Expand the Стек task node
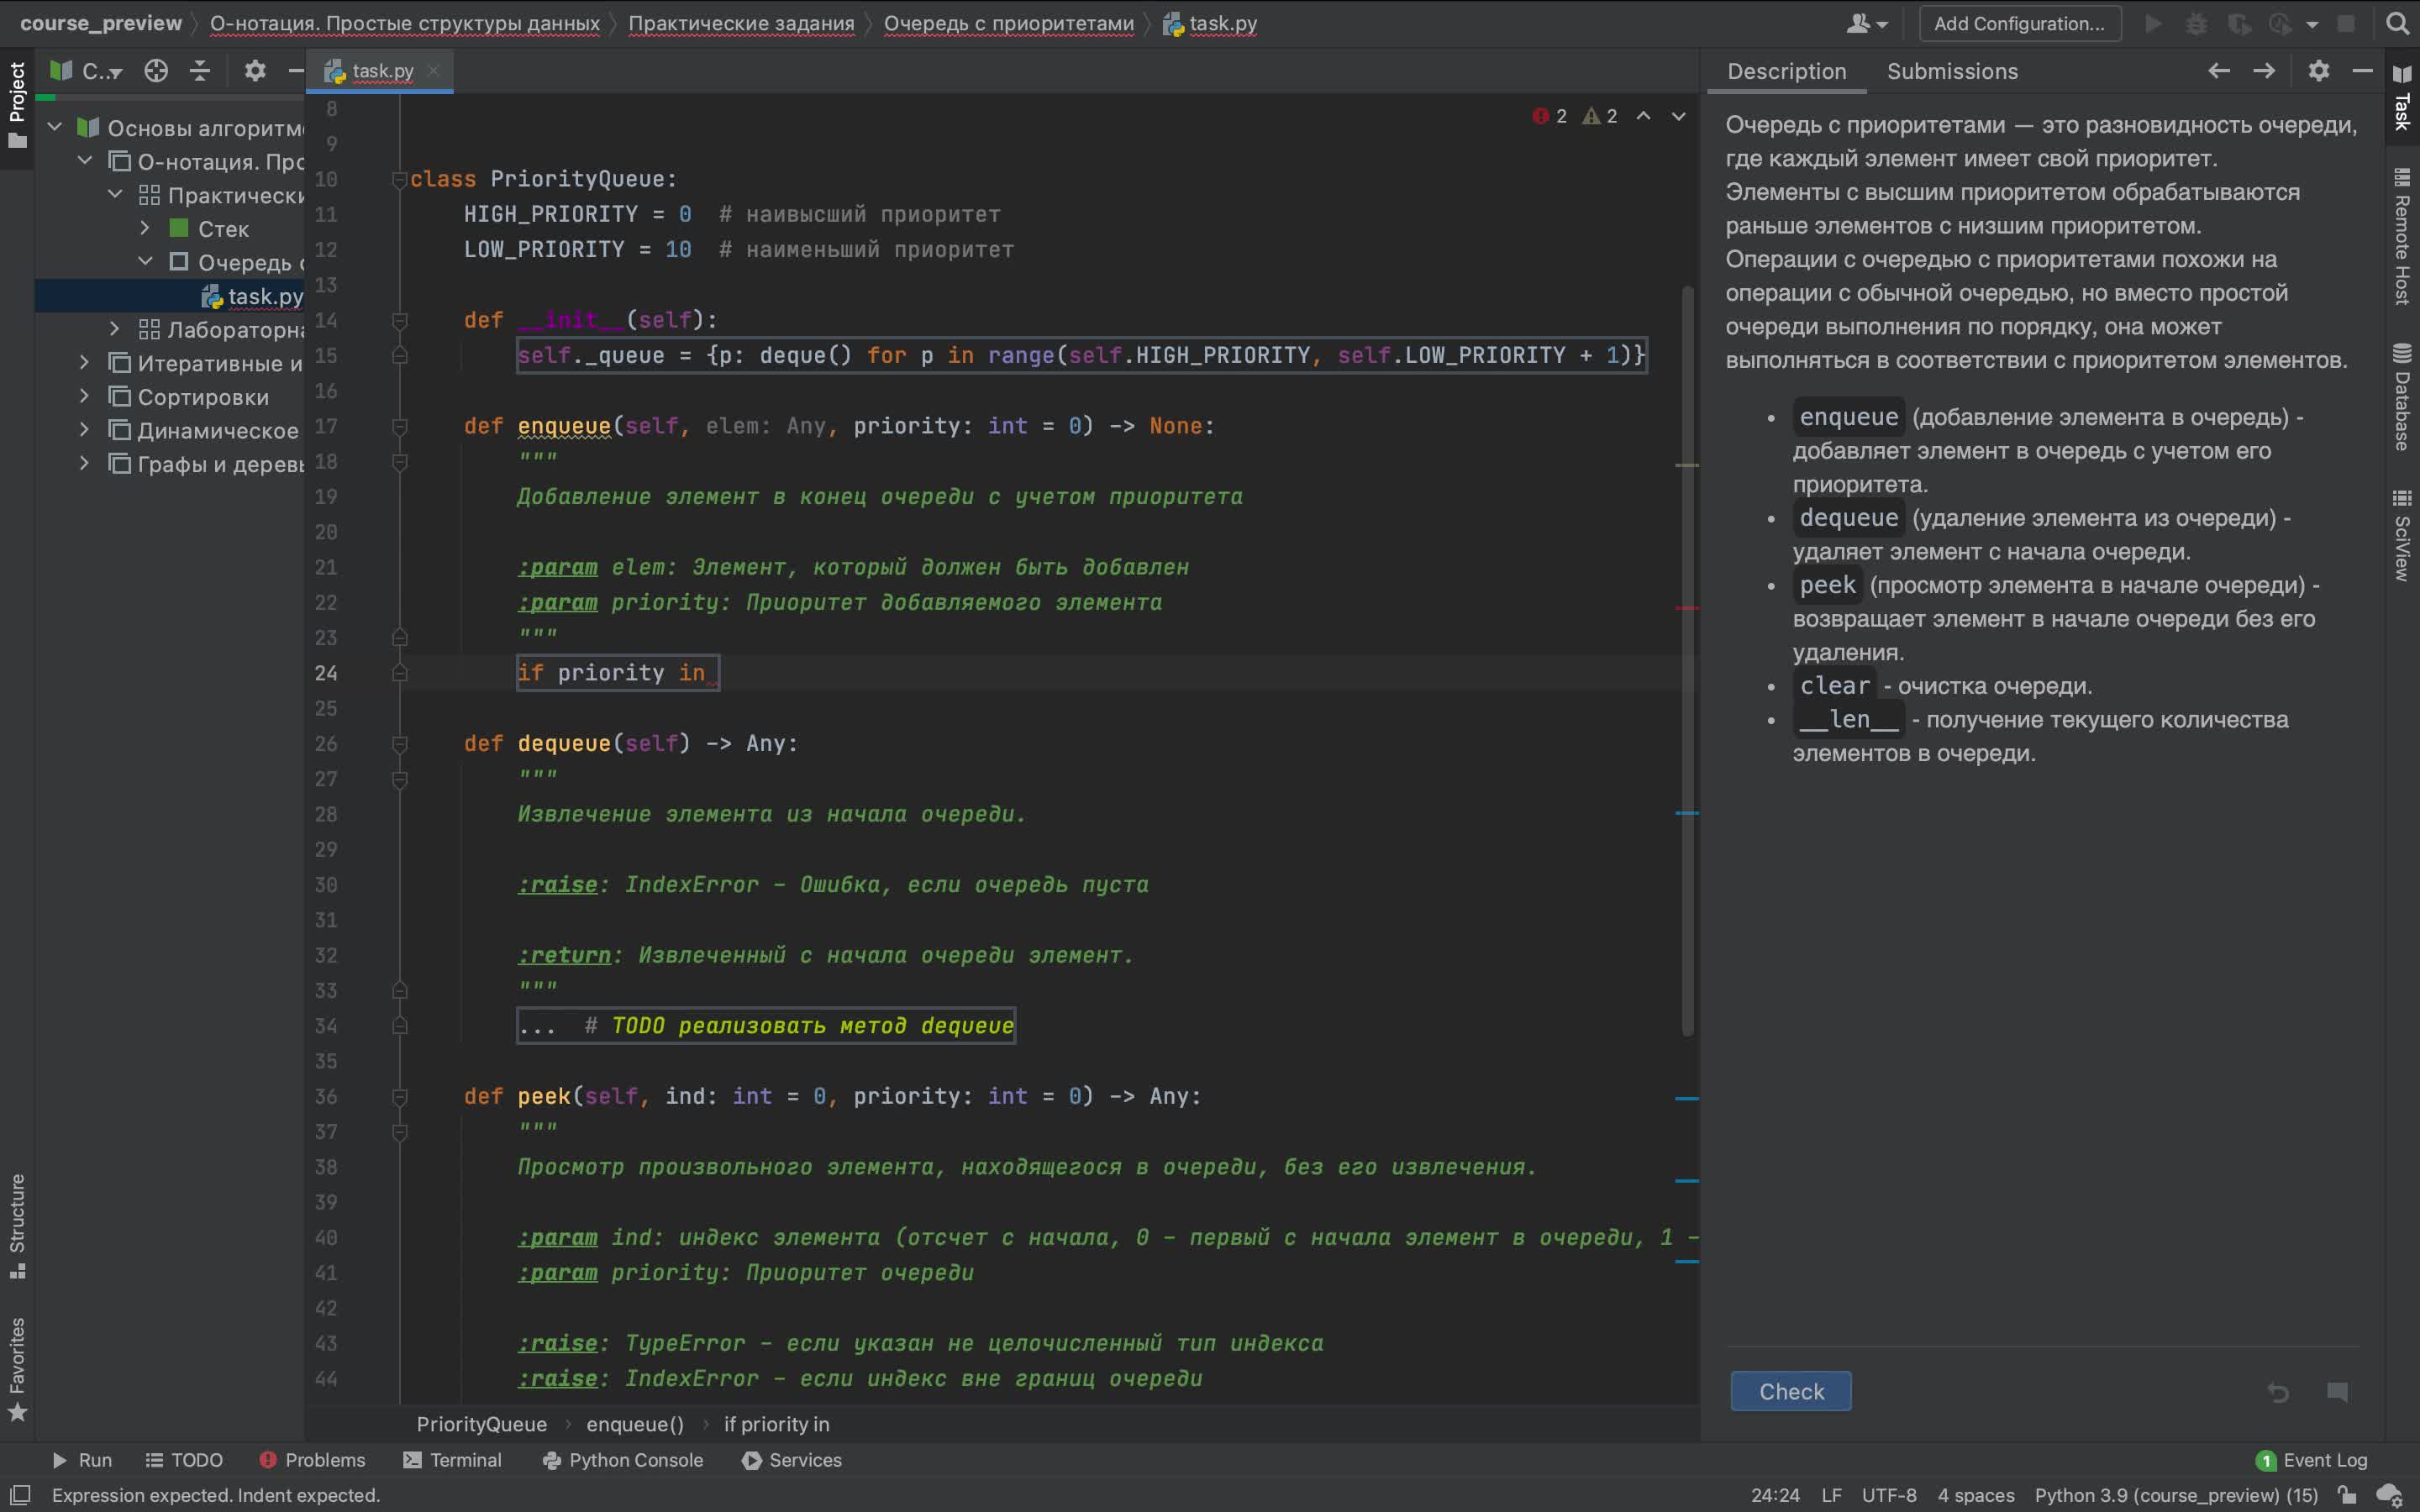Image resolution: width=2420 pixels, height=1512 pixels. (x=145, y=228)
